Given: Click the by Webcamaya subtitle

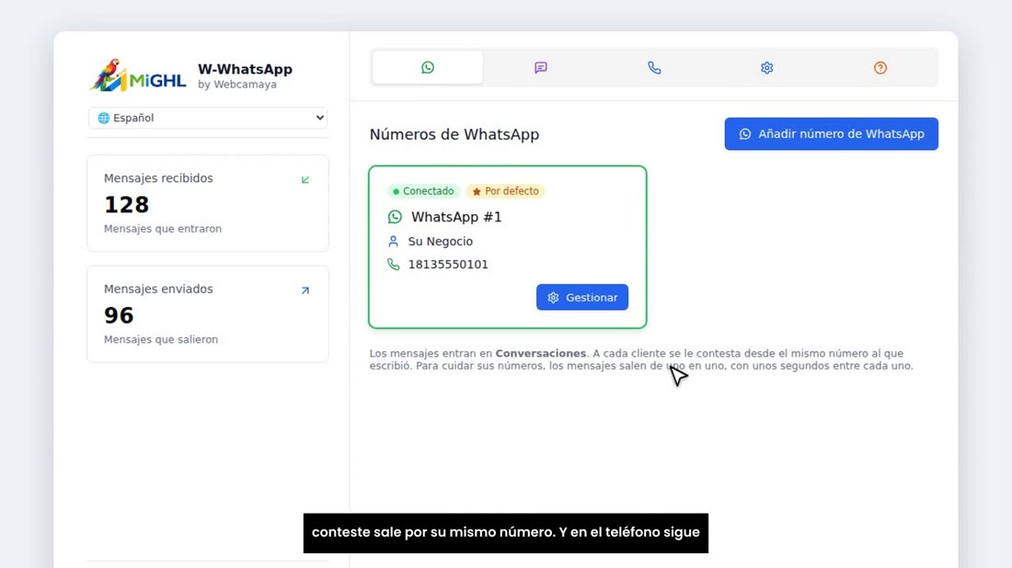Looking at the screenshot, I should [236, 85].
